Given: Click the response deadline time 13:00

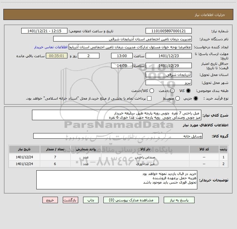Looking at the screenshot, I should [x=122, y=56].
